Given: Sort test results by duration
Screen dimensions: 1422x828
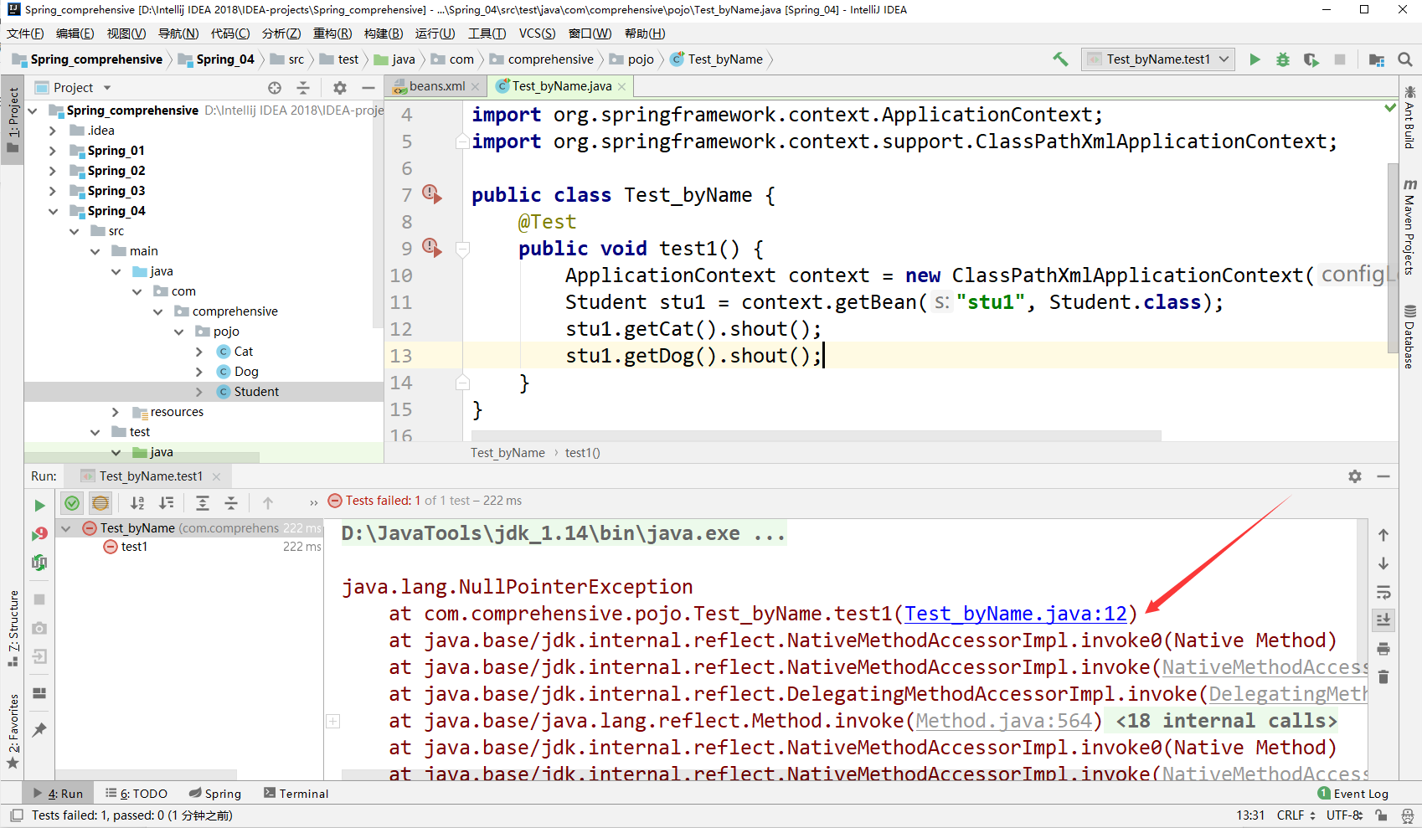Looking at the screenshot, I should pos(167,503).
